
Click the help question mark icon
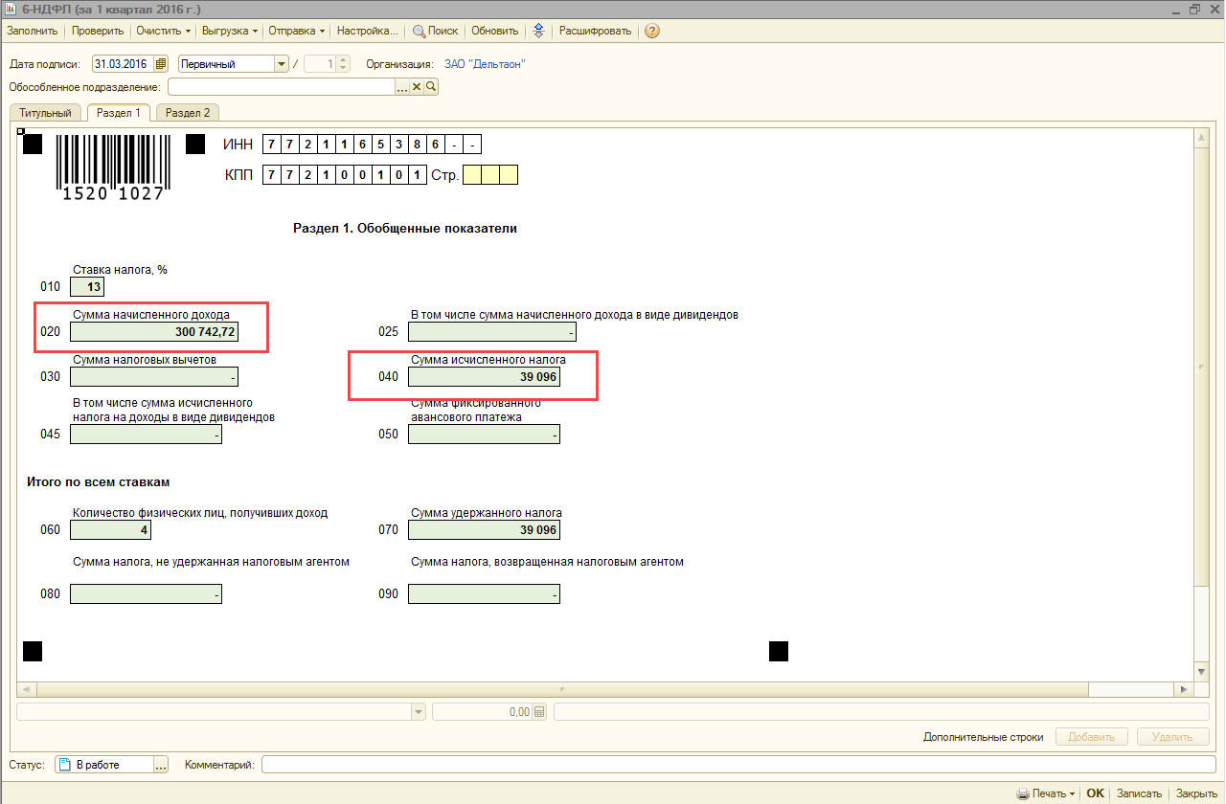tap(652, 31)
